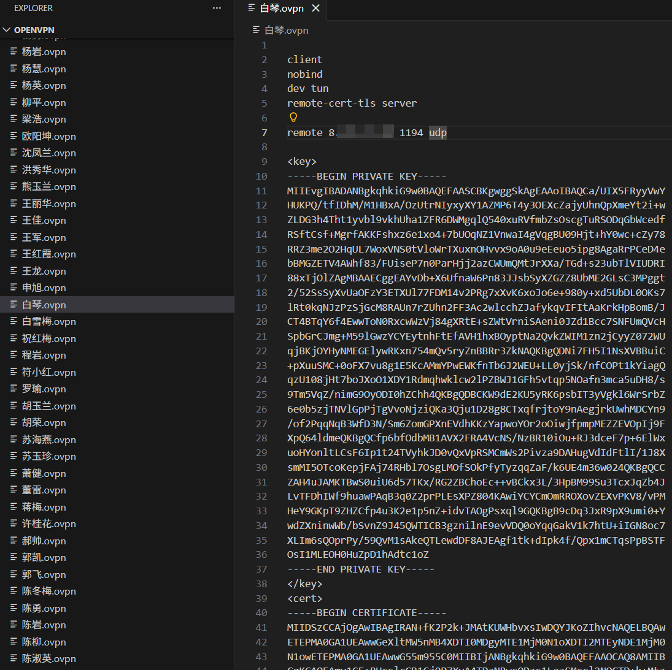The image size is (672, 670).
Task: Select 苏海燕.ovpn in the file tree
Action: [49, 440]
